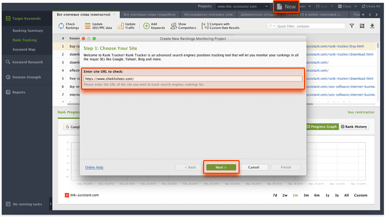This screenshot has width=385, height=217.
Task: Click the Save toolbar button
Action: pos(322,7)
